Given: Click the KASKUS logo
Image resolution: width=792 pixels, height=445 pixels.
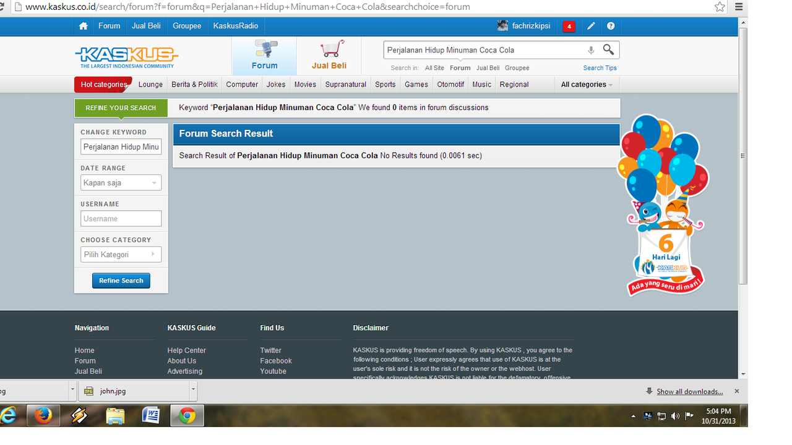Looking at the screenshot, I should coord(126,57).
